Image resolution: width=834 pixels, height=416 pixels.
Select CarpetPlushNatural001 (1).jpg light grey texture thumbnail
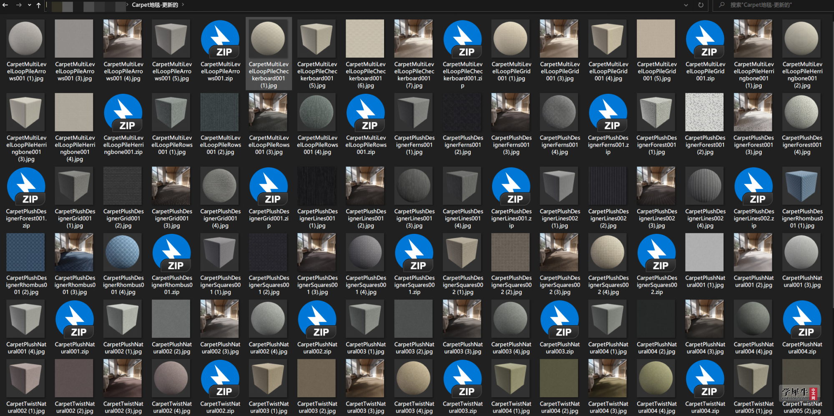[705, 252]
